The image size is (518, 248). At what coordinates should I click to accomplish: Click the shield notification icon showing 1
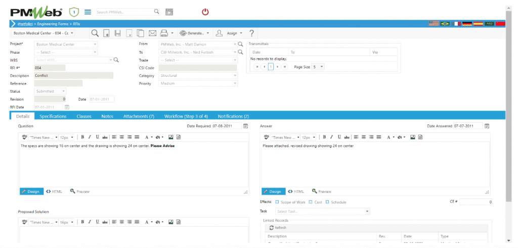point(74,12)
